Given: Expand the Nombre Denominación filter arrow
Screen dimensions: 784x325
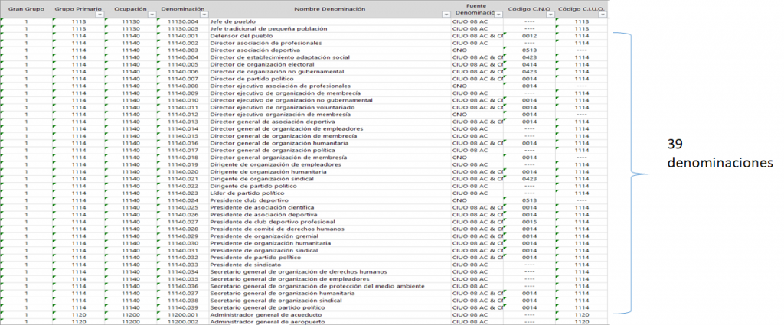Looking at the screenshot, I should (x=446, y=15).
